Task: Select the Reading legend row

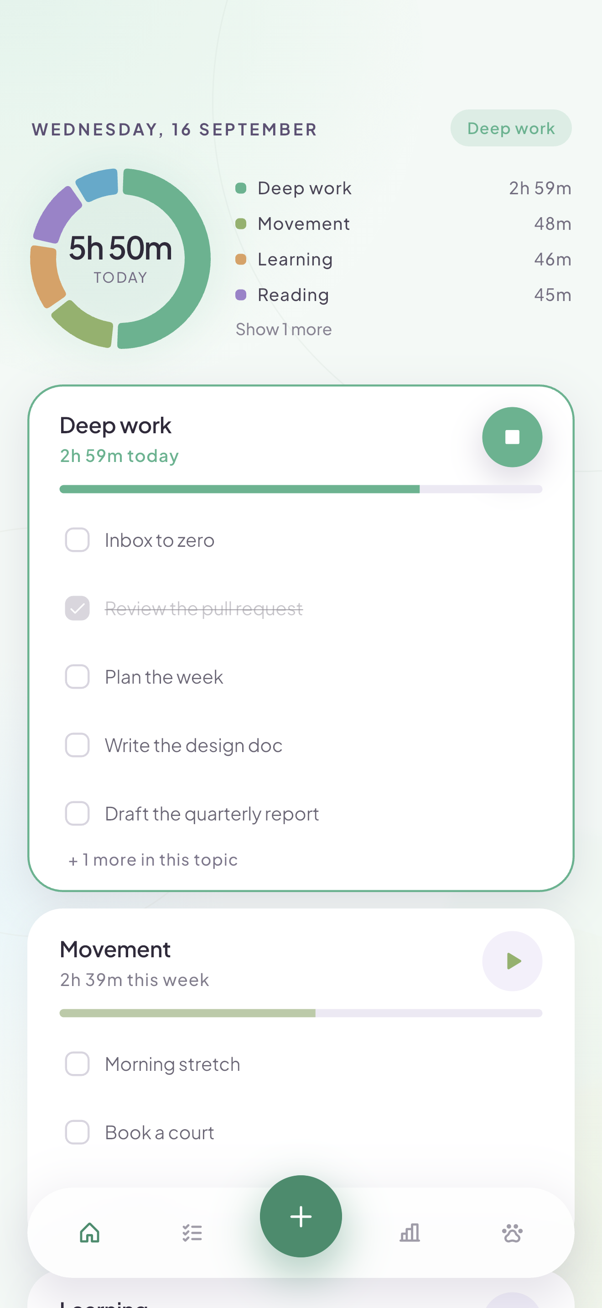Action: (404, 295)
